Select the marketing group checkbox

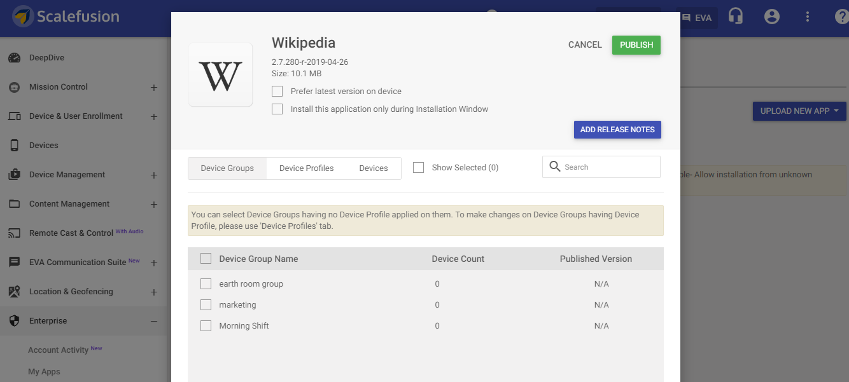point(206,304)
